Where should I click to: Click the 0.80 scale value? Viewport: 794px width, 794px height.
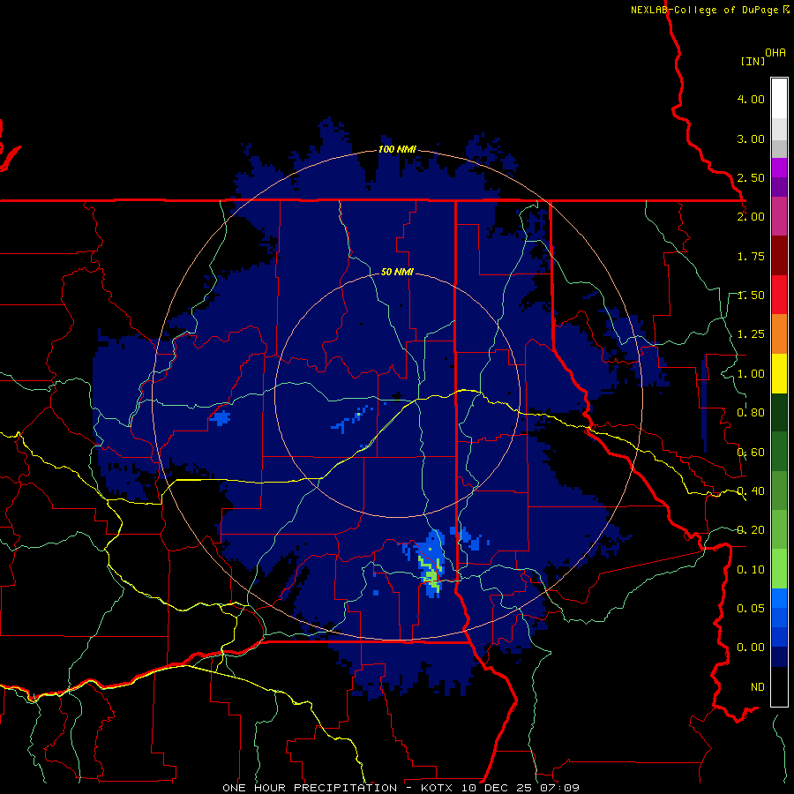[x=751, y=413]
